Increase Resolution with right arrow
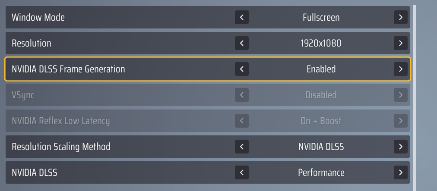 [401, 43]
